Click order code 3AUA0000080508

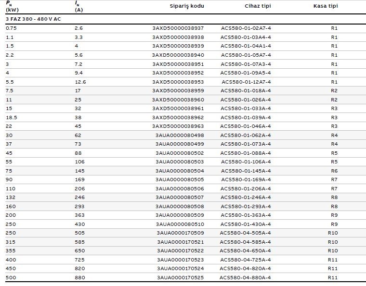tap(180, 207)
